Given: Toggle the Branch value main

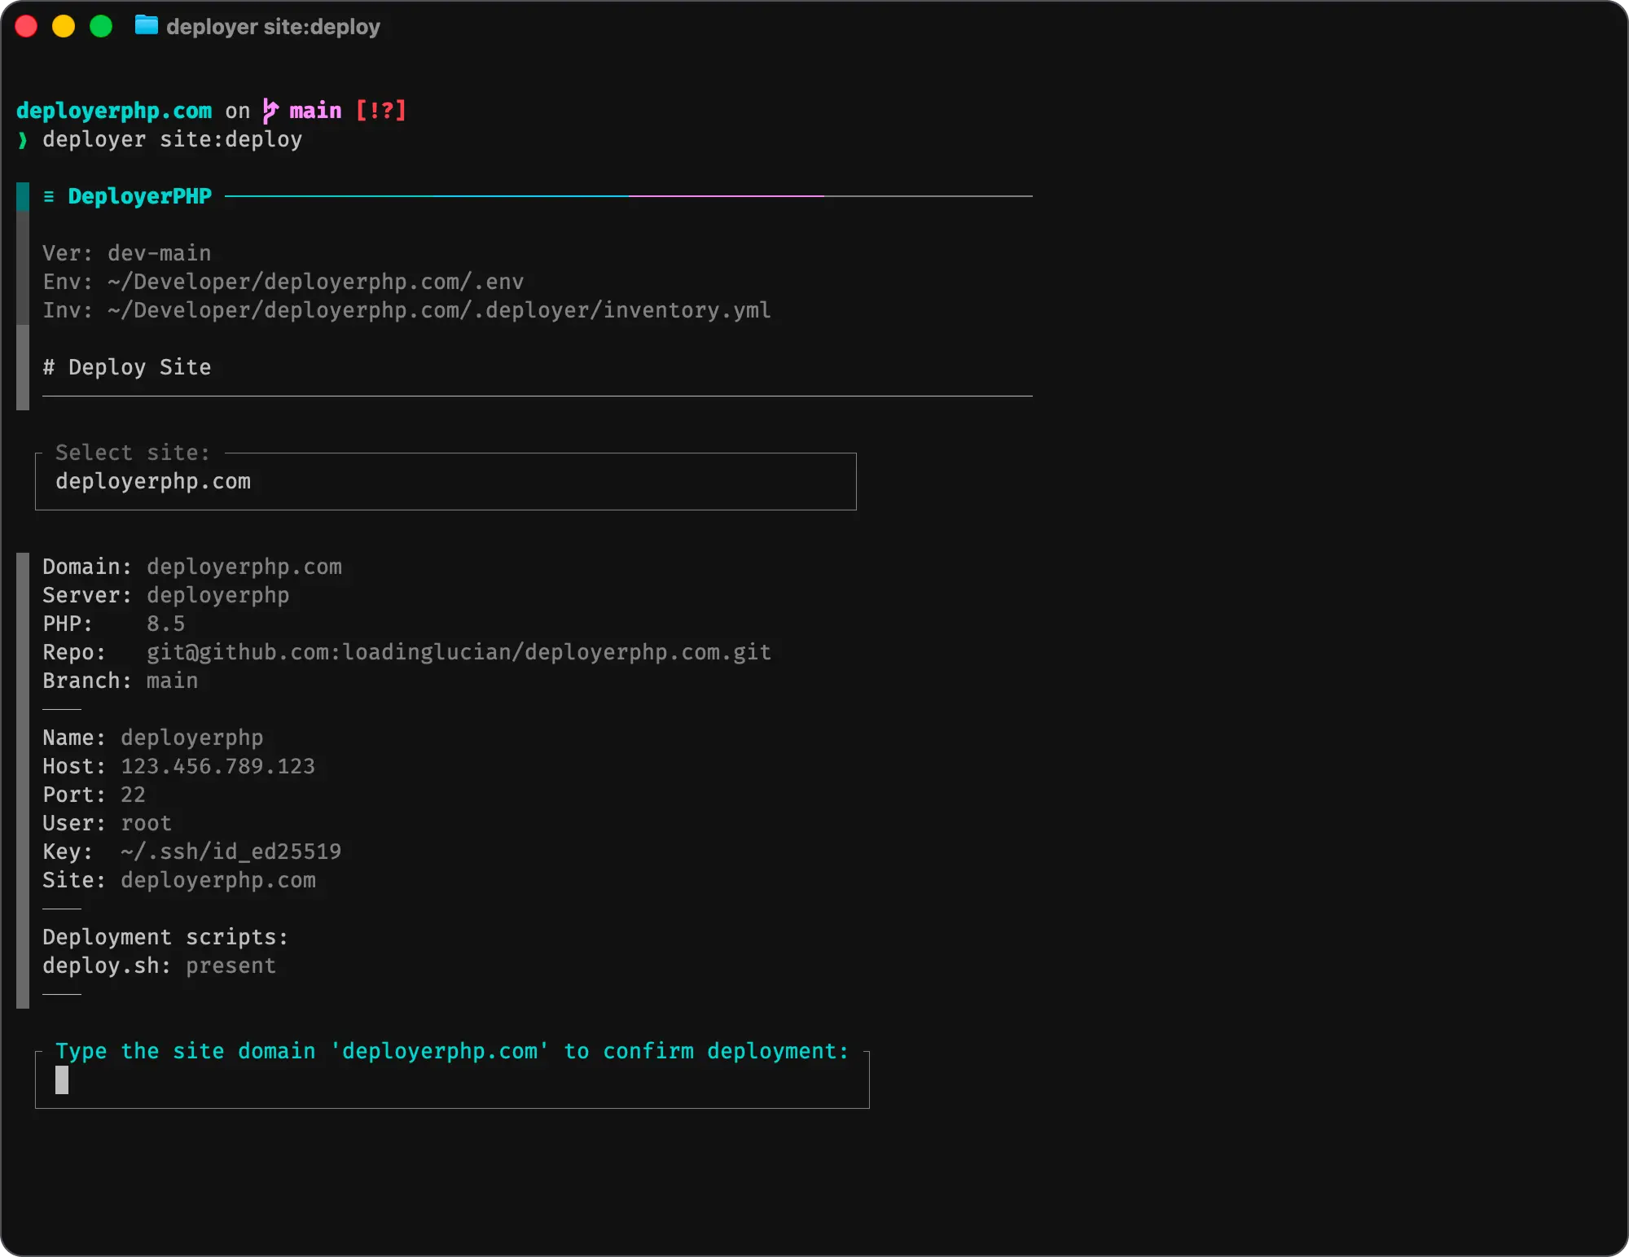Looking at the screenshot, I should (x=172, y=681).
